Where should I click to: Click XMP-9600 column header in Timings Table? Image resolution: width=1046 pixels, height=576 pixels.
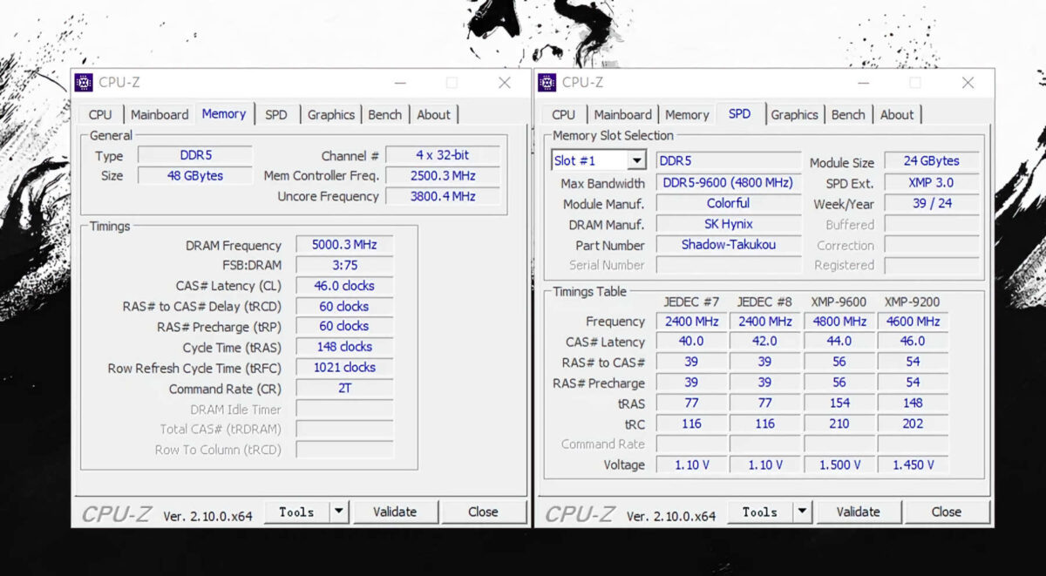point(839,302)
